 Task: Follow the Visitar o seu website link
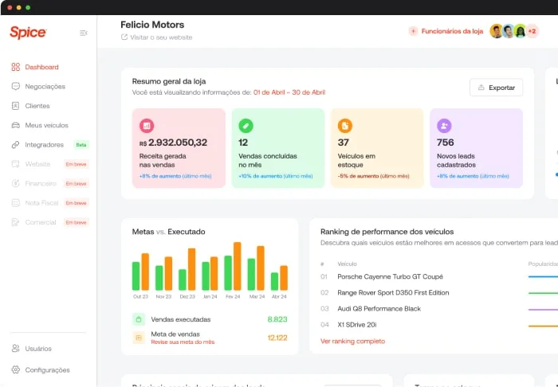[x=161, y=37]
